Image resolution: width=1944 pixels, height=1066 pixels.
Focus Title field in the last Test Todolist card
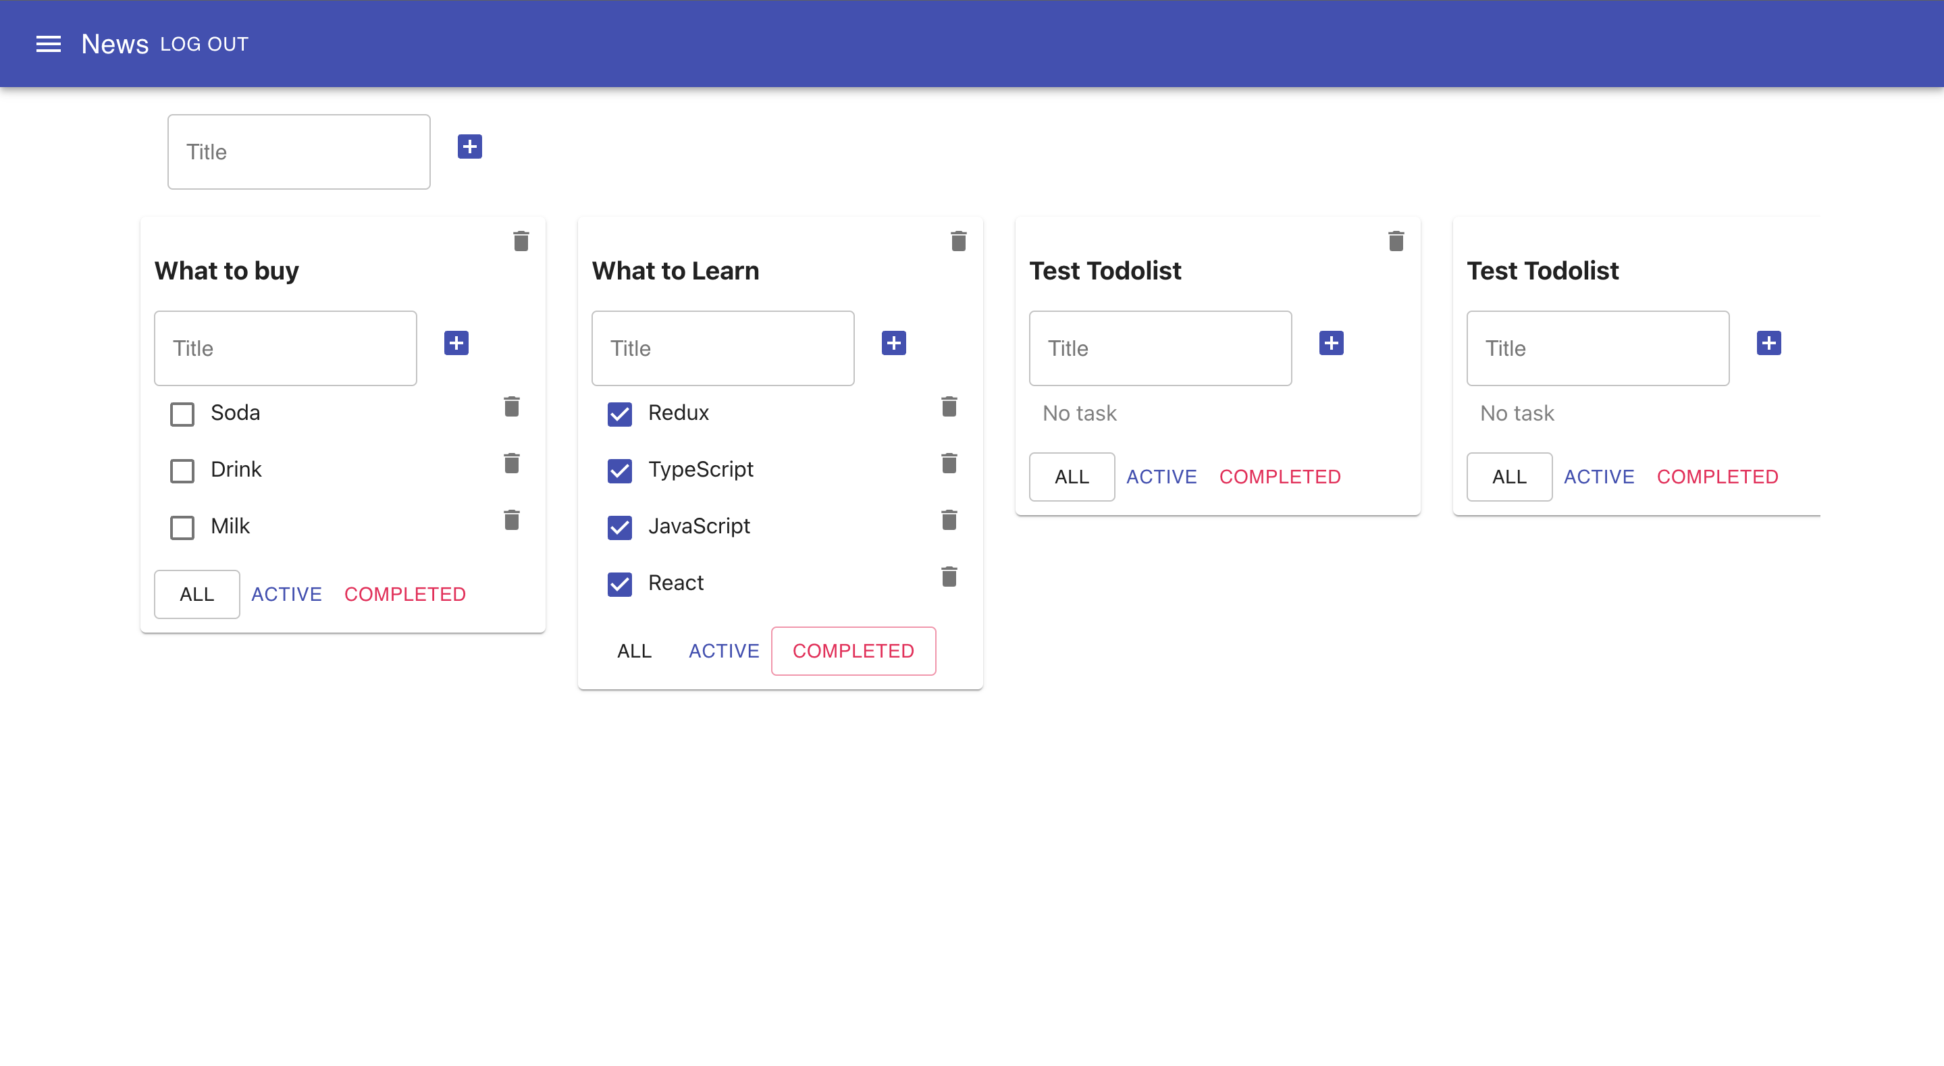pyautogui.click(x=1598, y=348)
